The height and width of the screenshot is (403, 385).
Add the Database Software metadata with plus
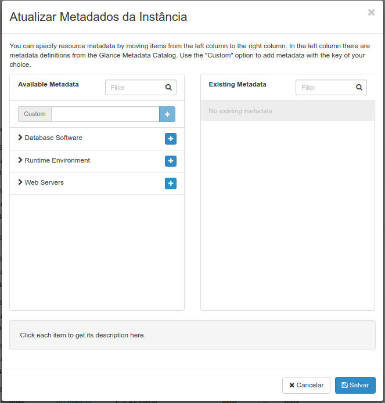[x=170, y=139]
